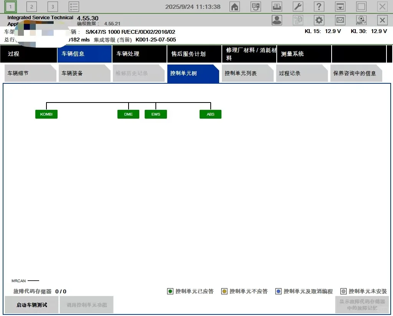Click the maximize square icon
This screenshot has width=393, height=316.
point(361,7)
